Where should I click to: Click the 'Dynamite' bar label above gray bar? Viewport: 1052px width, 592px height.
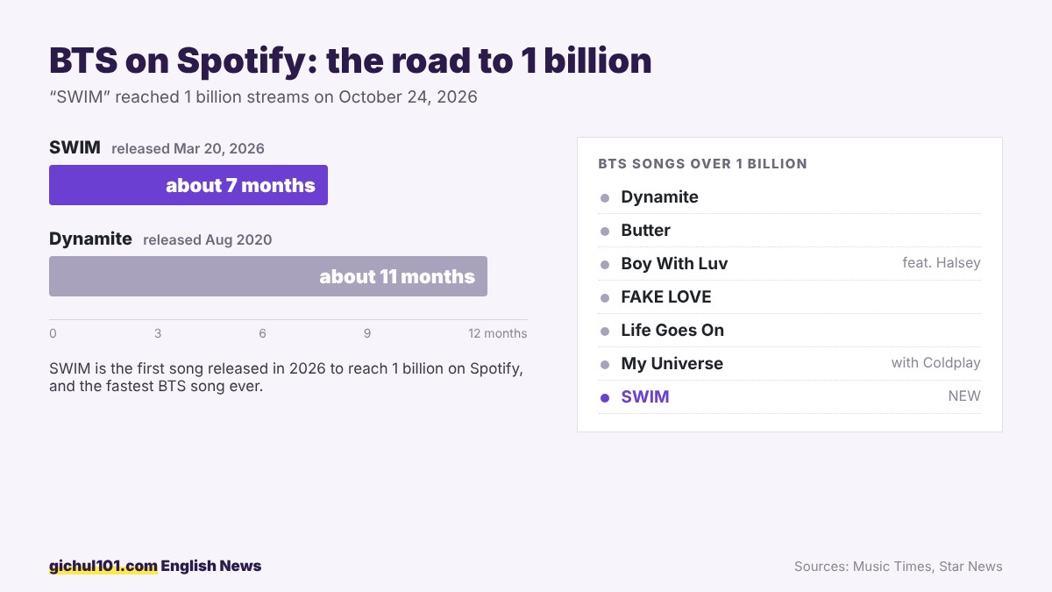tap(90, 239)
